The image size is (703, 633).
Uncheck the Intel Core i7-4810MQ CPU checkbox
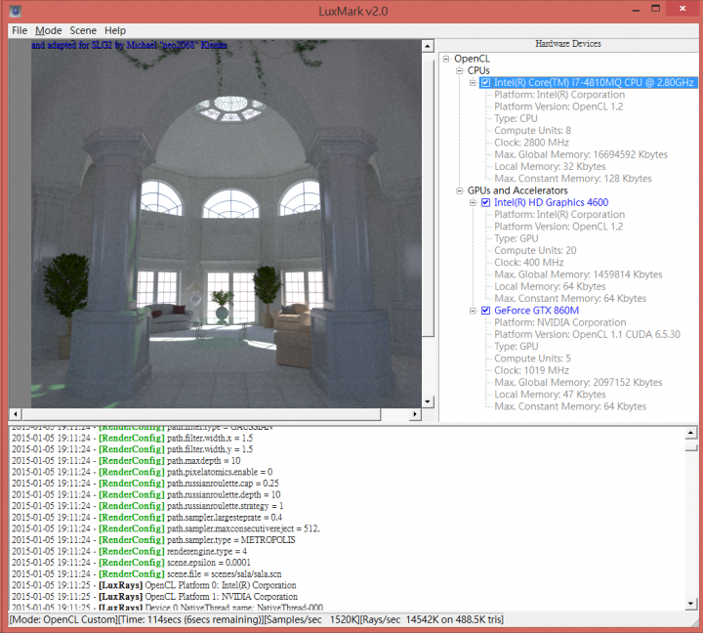pos(485,83)
